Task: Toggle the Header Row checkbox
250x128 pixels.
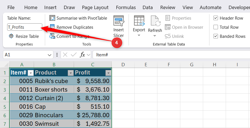Action: pos(215,18)
